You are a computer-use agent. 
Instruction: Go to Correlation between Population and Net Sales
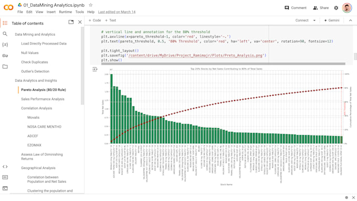[47, 180]
